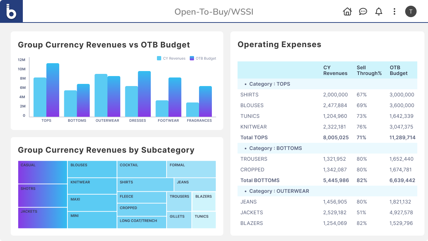This screenshot has width=428, height=241.
Task: Open the notifications bell
Action: [x=378, y=11]
